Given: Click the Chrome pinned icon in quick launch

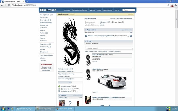Looking at the screenshot, I should 12,109.
